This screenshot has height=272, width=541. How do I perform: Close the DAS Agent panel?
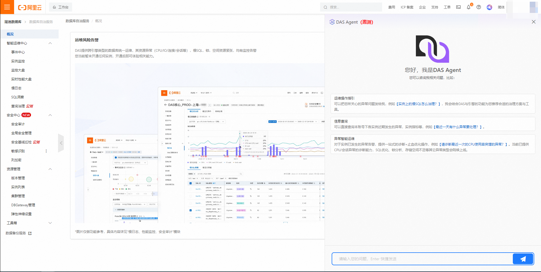[534, 22]
